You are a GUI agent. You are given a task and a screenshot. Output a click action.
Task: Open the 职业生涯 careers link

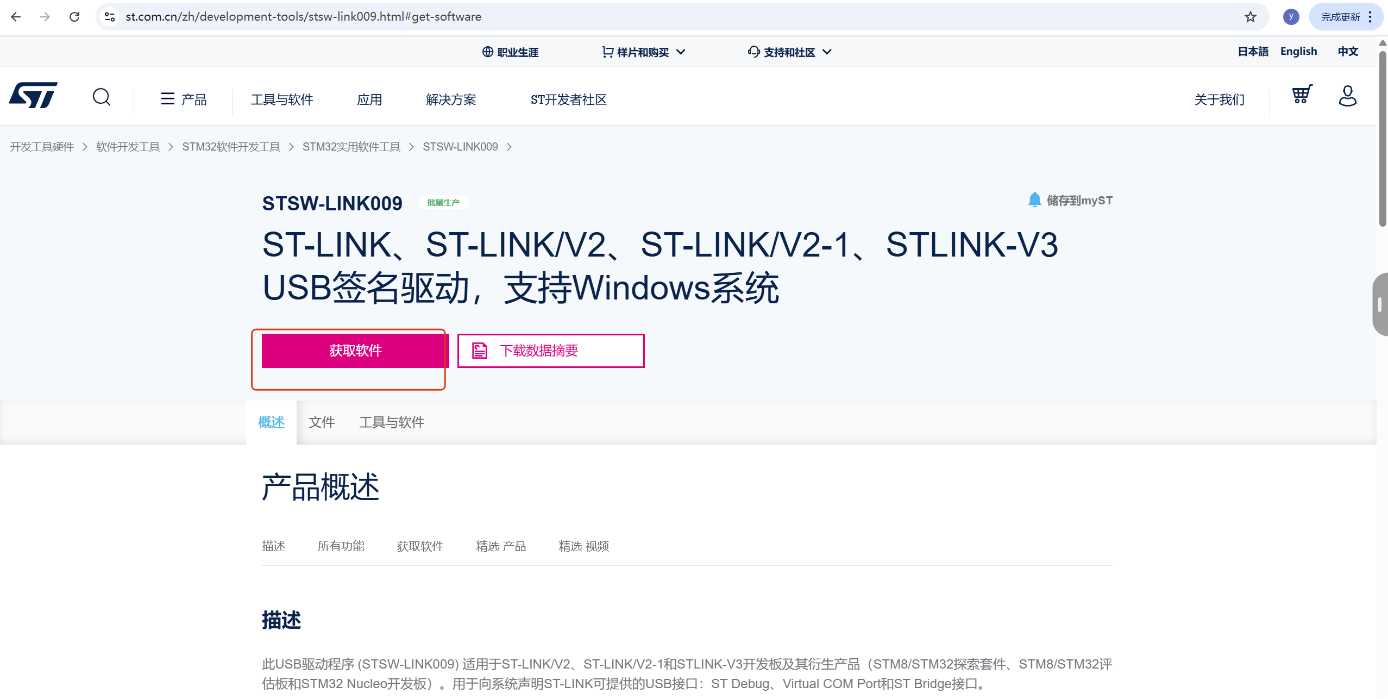(510, 52)
